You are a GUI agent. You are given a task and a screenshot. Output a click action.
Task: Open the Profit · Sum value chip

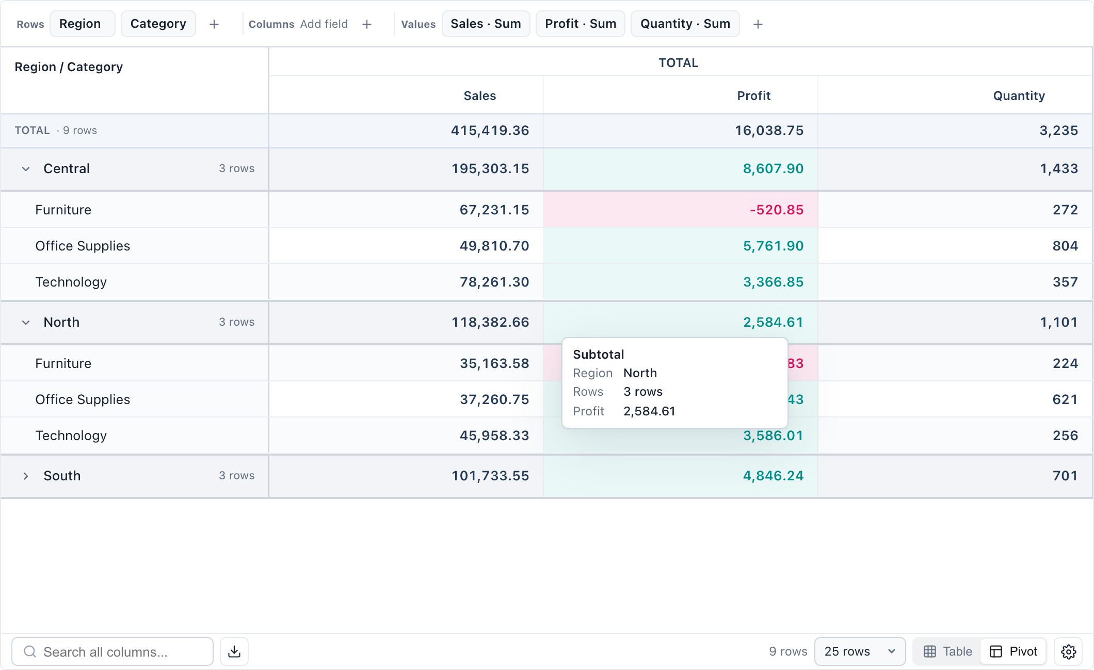tap(581, 24)
